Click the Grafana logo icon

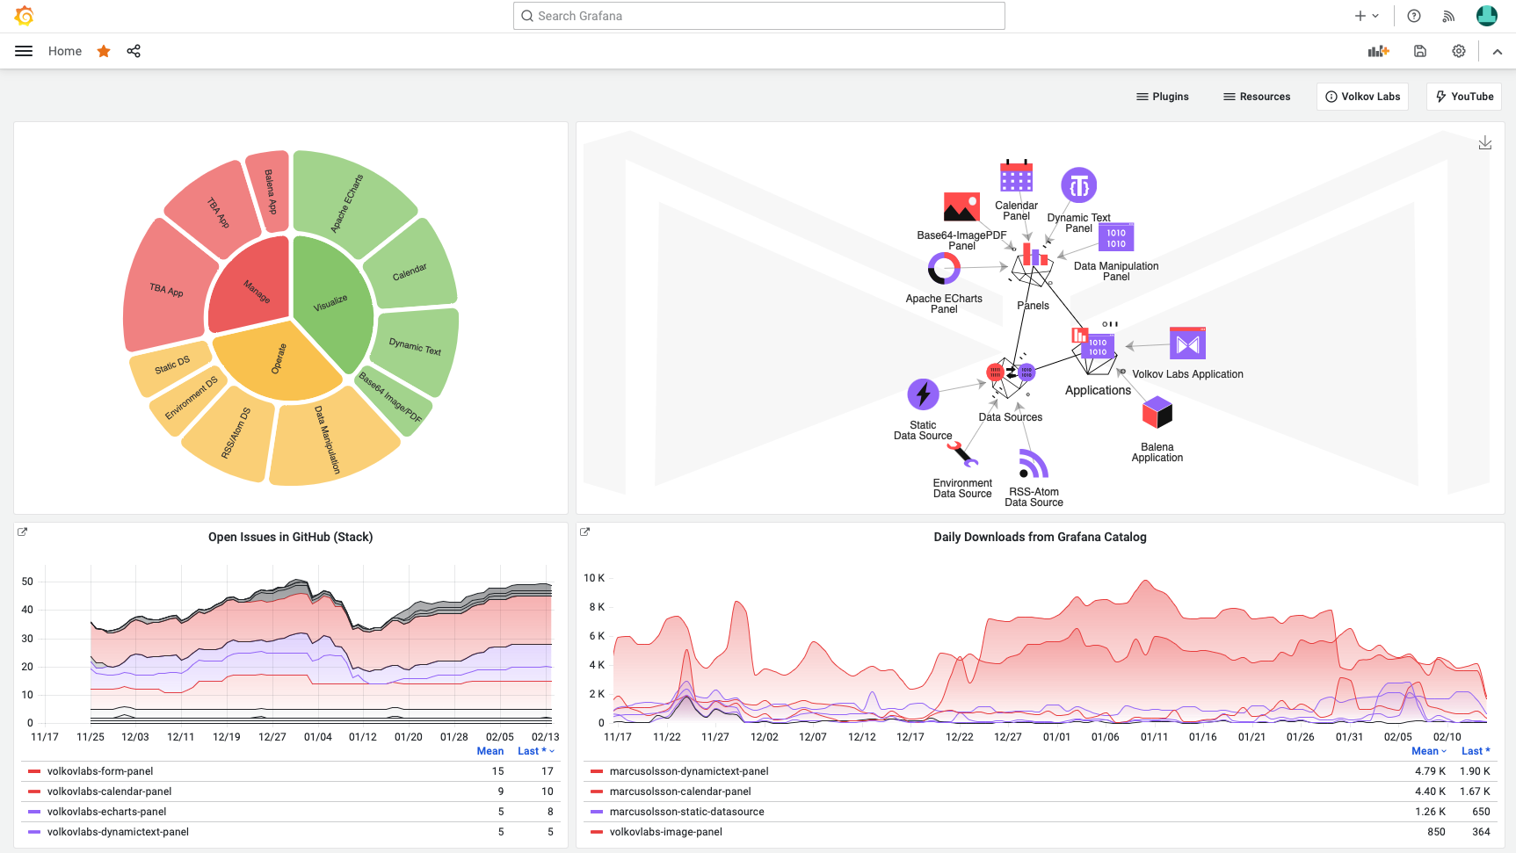pos(25,16)
